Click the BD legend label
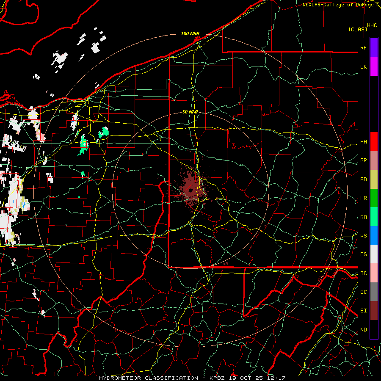 [x=363, y=179]
